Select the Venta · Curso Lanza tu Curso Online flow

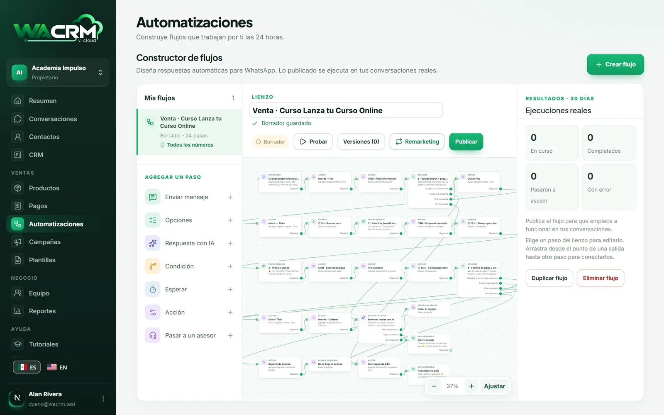pos(190,132)
